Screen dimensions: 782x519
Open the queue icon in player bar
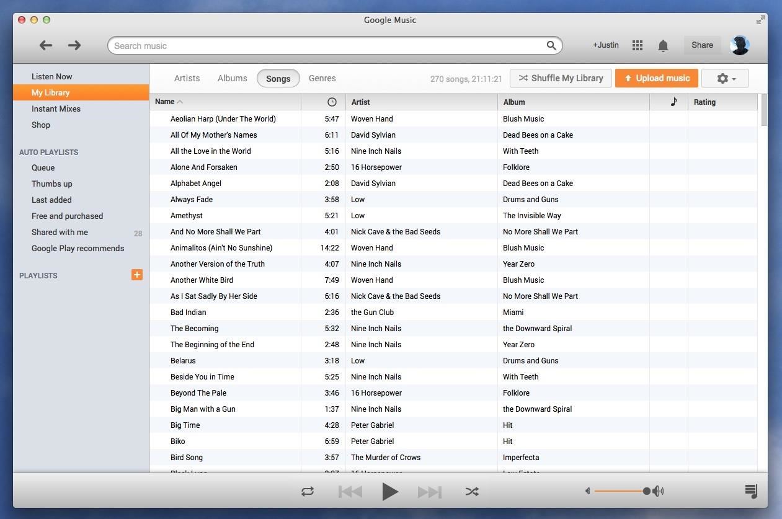[x=751, y=491]
